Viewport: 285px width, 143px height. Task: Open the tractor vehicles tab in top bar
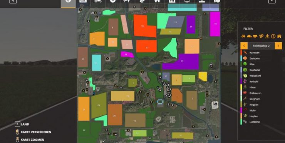pos(98,2)
